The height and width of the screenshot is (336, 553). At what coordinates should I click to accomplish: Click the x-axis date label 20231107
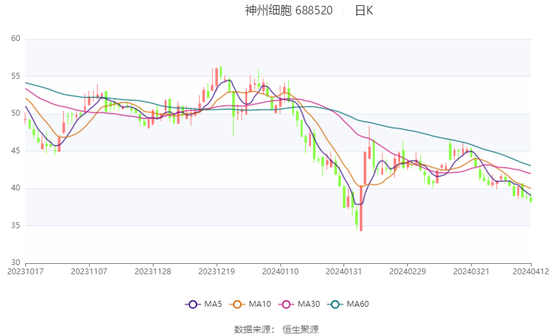tap(89, 272)
